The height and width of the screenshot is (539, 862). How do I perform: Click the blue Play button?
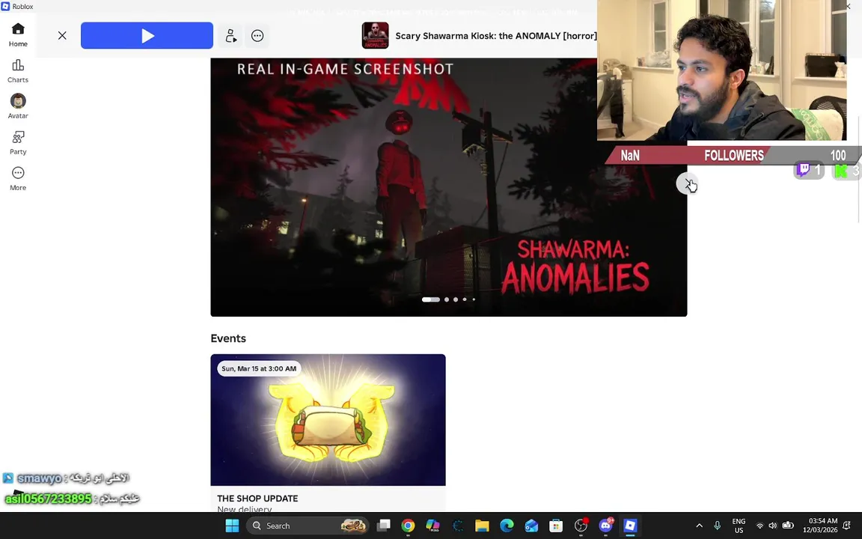147,36
